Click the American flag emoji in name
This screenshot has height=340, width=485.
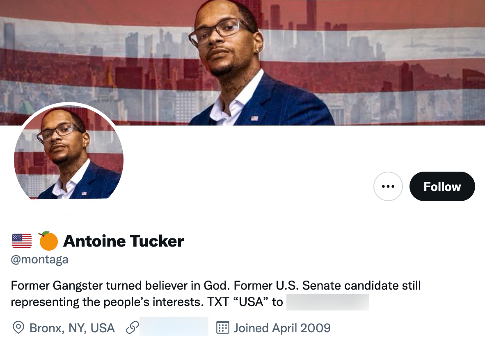21,241
